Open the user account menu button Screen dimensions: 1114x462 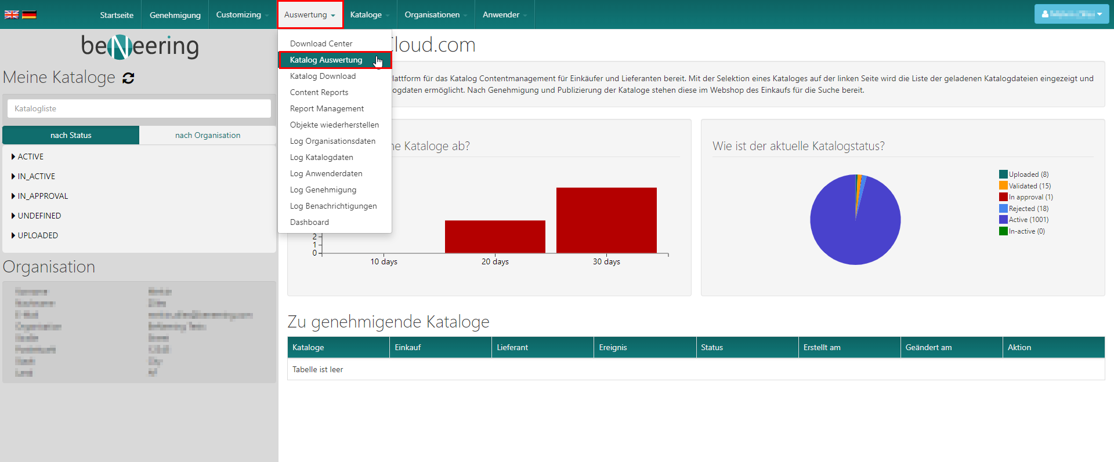click(x=1072, y=14)
